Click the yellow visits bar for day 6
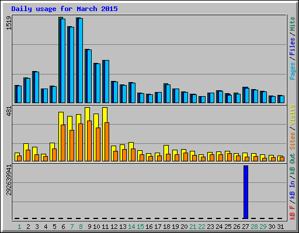The height and width of the screenshot is (233, 299). [61, 136]
